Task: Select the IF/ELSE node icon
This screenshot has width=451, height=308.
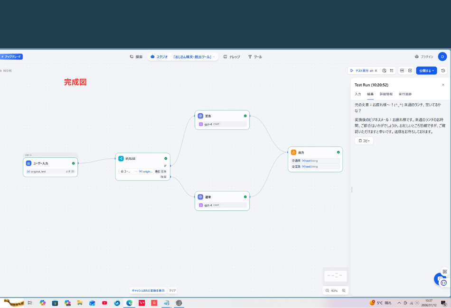Action: click(x=121, y=158)
